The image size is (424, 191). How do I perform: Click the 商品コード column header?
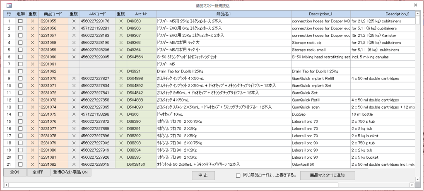(x=53, y=14)
